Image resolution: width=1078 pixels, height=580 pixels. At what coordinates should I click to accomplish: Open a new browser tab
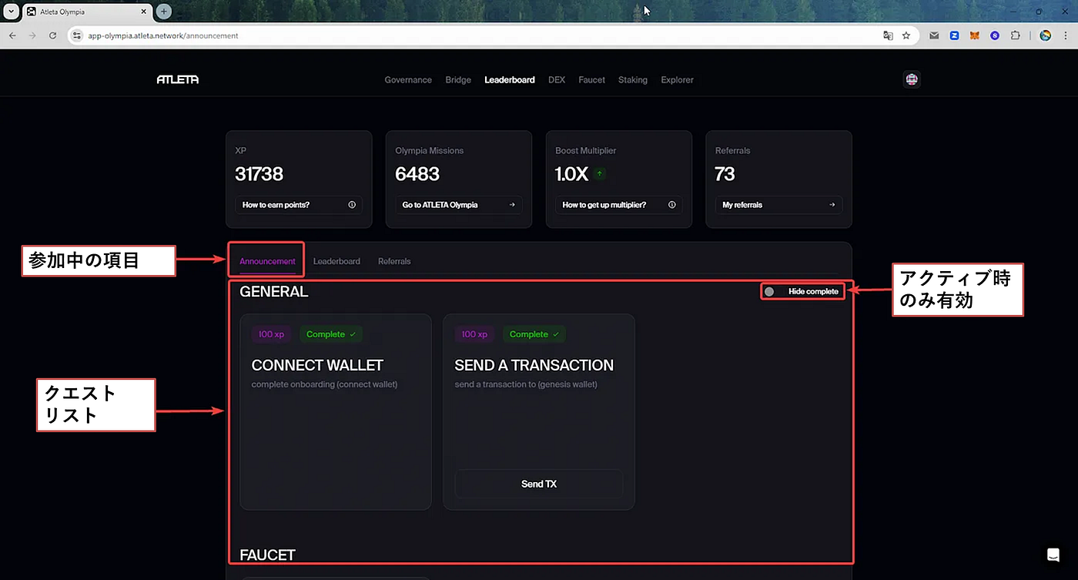(163, 12)
